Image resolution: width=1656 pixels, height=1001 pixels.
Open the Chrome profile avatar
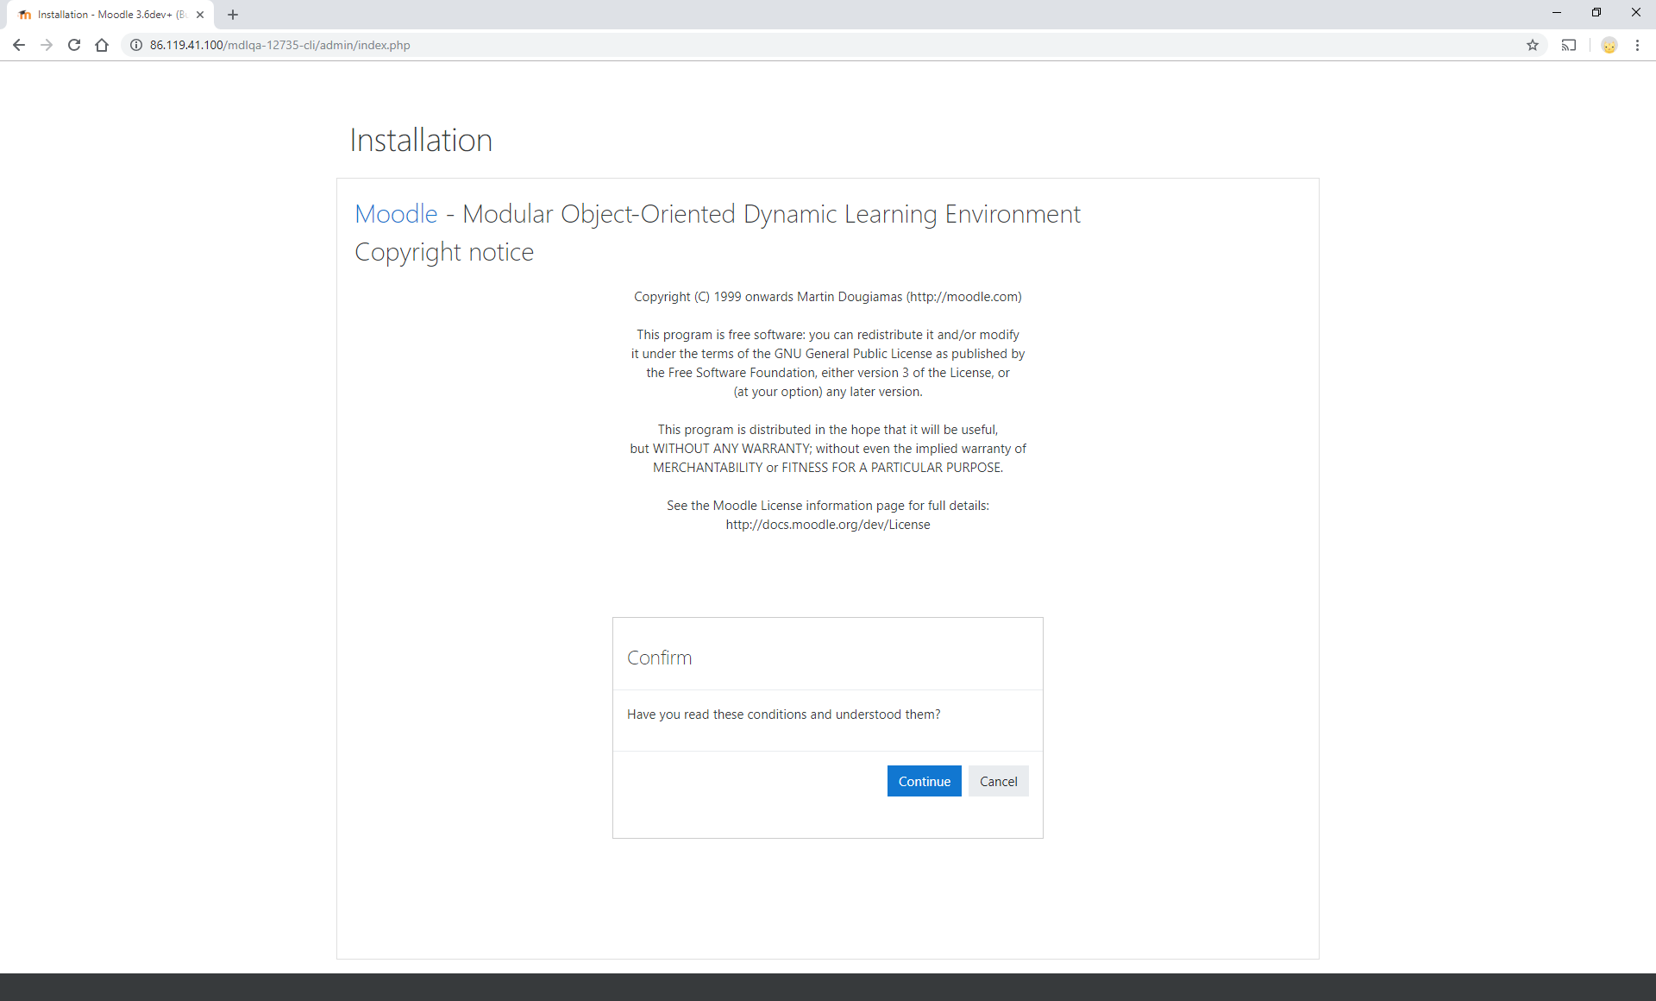(x=1609, y=45)
